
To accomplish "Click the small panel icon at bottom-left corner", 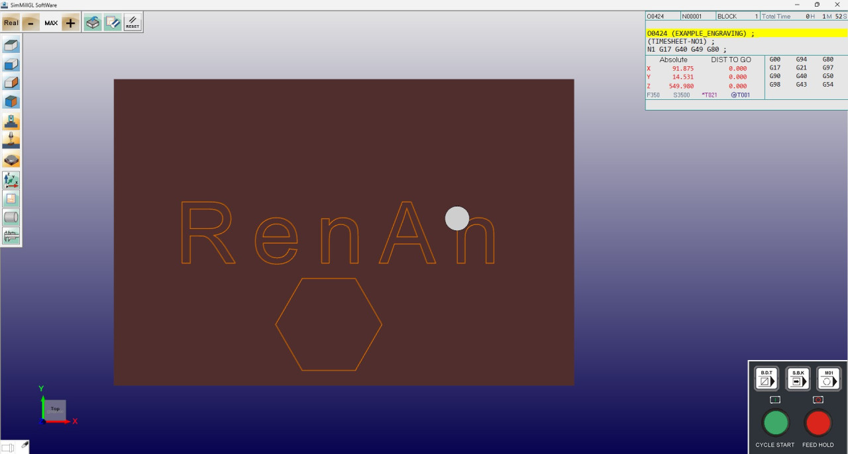I will click(x=8, y=447).
